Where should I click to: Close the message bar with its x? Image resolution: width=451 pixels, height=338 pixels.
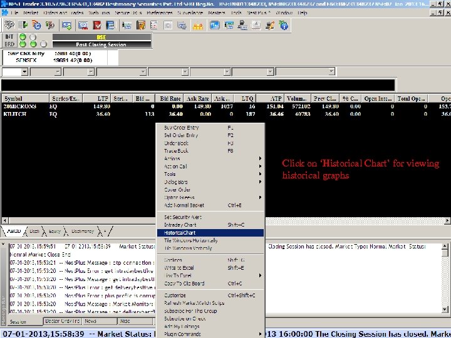[x=4, y=244]
